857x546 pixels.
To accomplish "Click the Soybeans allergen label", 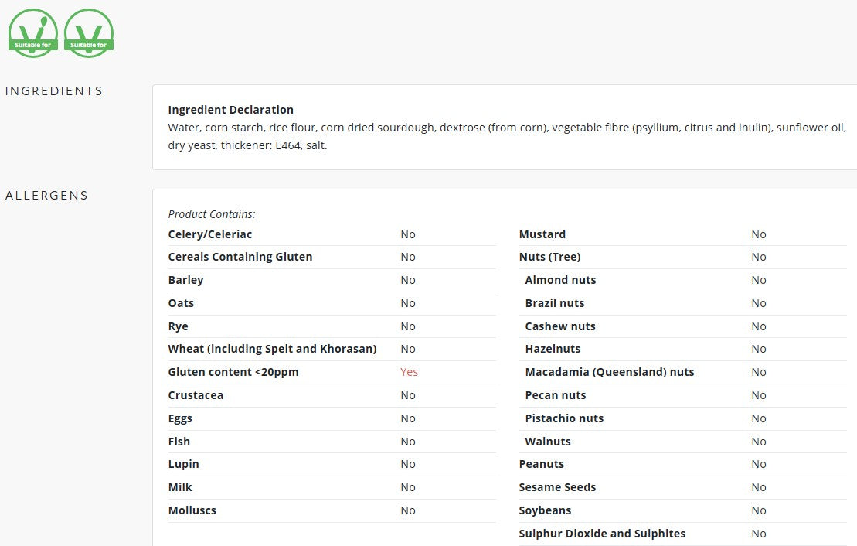I will (545, 510).
